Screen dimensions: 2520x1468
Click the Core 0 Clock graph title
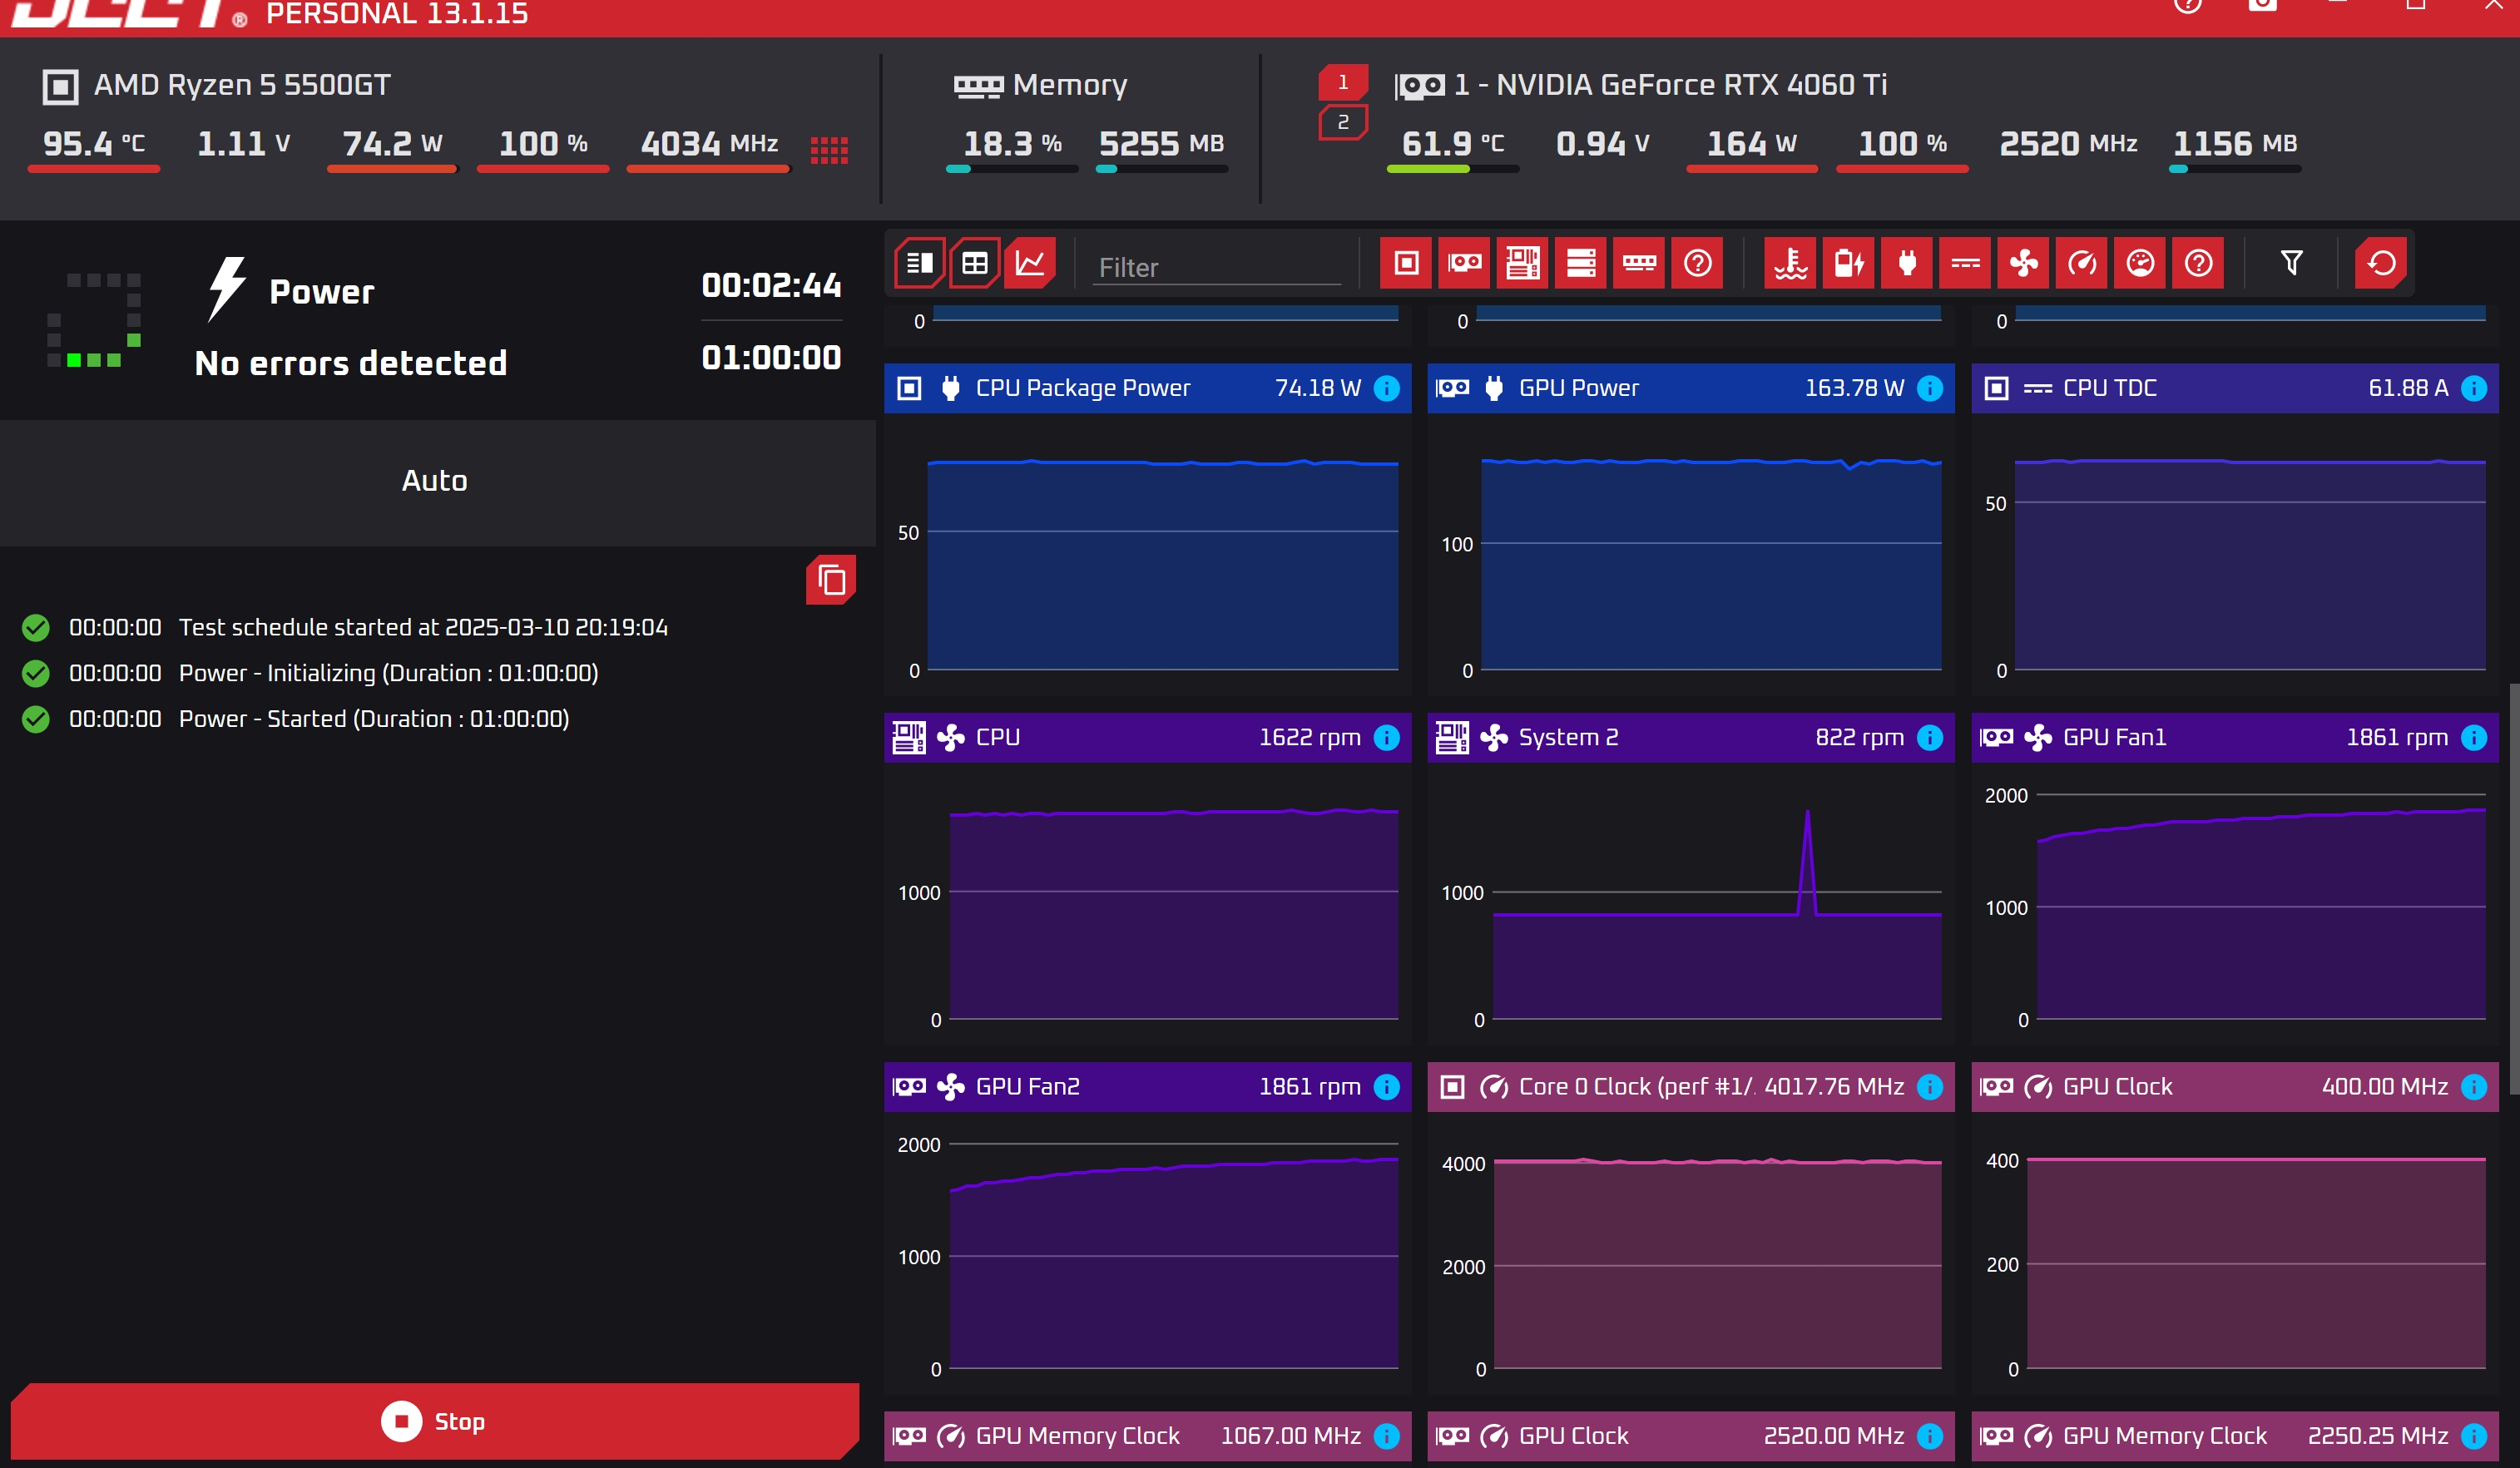click(1636, 1086)
